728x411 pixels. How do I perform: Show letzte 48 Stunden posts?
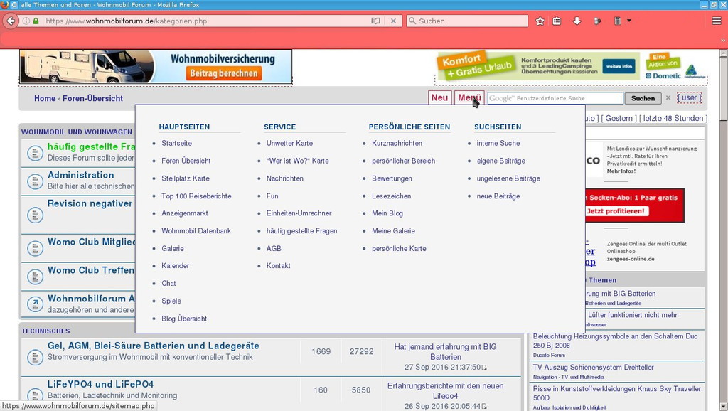coord(673,119)
